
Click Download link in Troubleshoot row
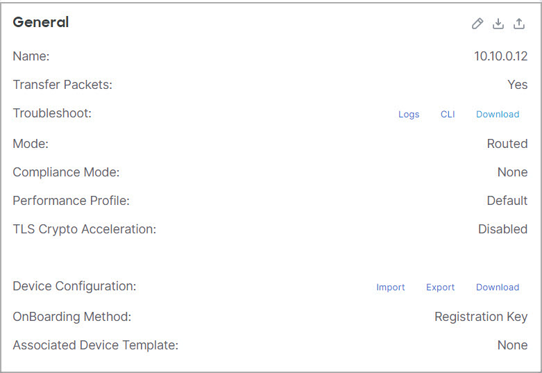coord(498,115)
